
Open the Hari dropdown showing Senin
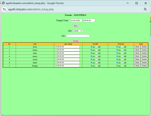tap(78, 31)
